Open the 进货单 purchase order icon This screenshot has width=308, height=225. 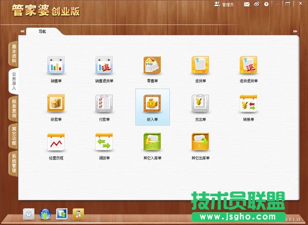click(200, 65)
